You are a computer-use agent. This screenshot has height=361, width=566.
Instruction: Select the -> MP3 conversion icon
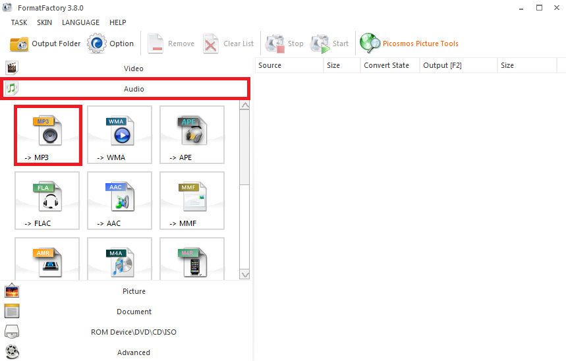[48, 136]
